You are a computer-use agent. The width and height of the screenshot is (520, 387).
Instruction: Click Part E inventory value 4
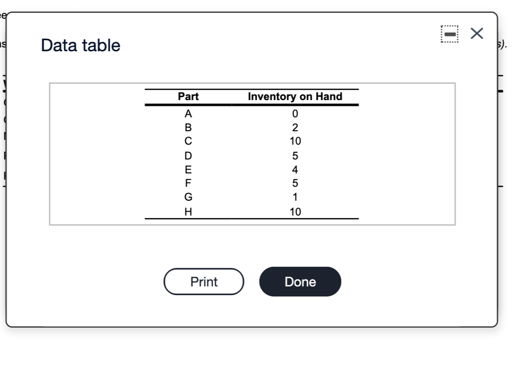coord(294,169)
